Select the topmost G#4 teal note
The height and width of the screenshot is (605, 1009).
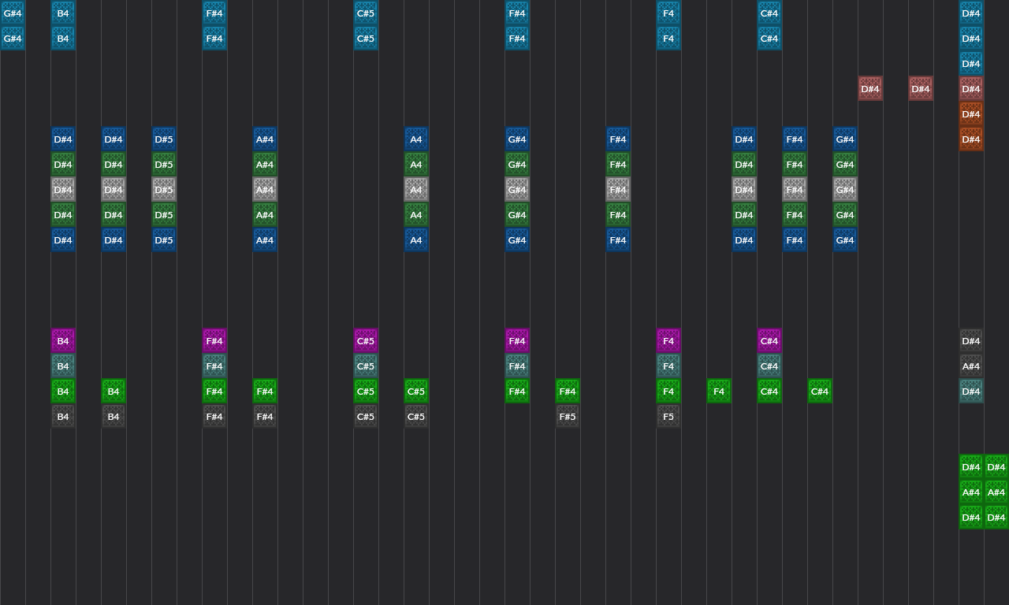pyautogui.click(x=13, y=13)
